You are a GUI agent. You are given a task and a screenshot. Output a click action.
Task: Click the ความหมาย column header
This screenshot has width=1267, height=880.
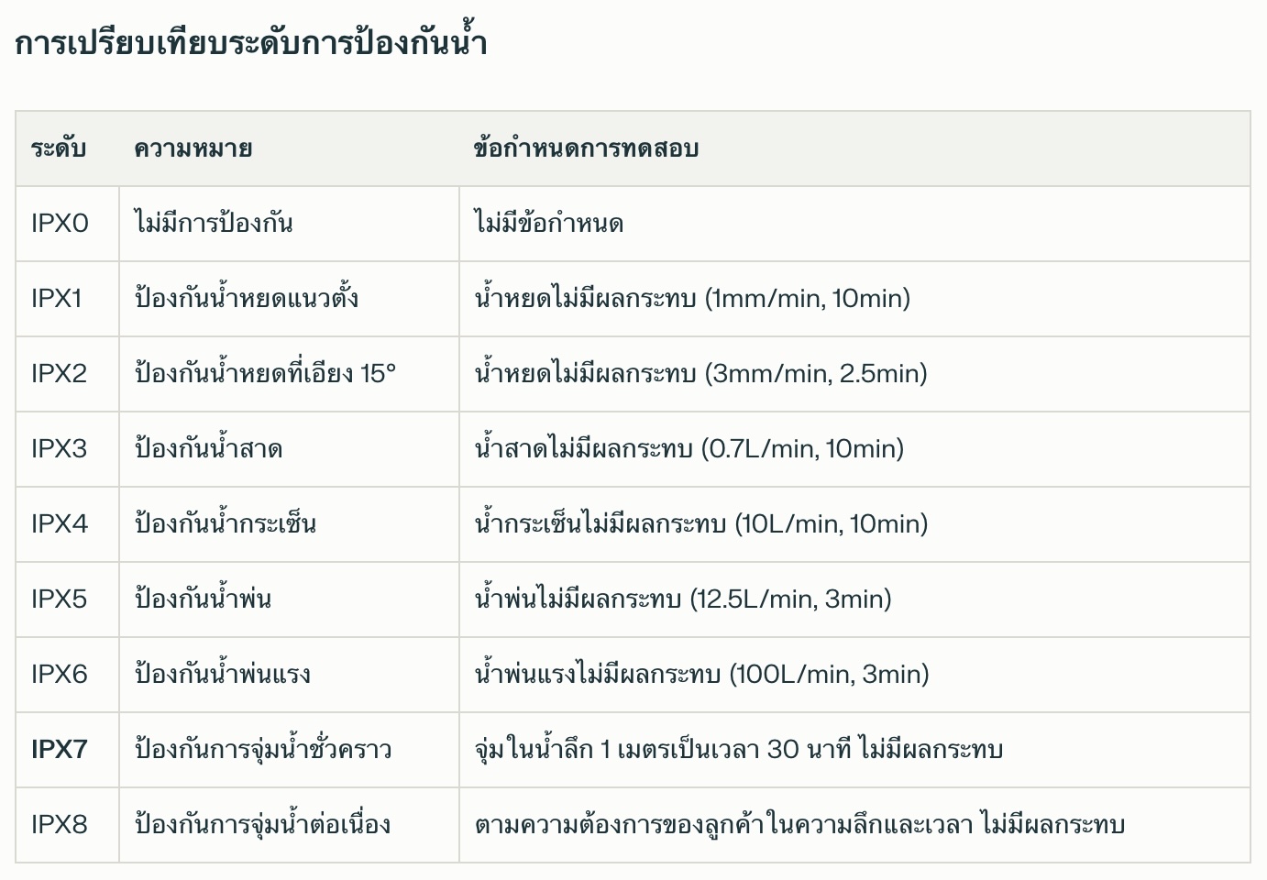point(193,148)
